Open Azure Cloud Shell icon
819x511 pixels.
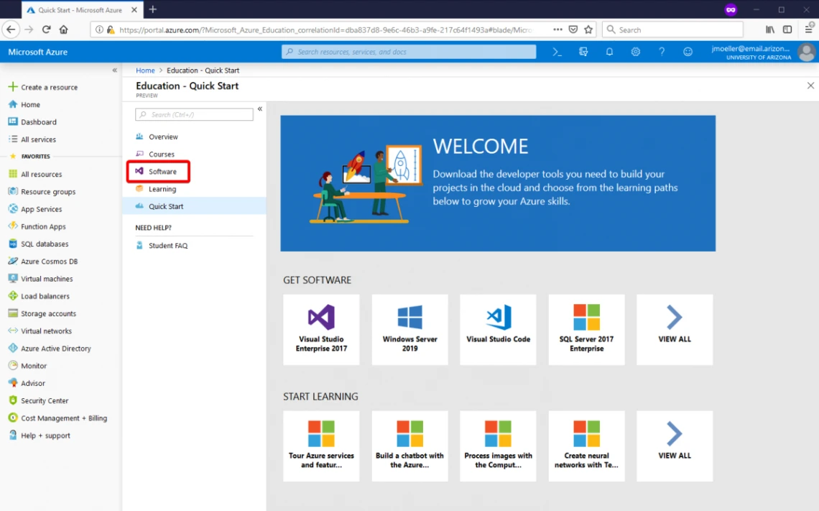(557, 52)
